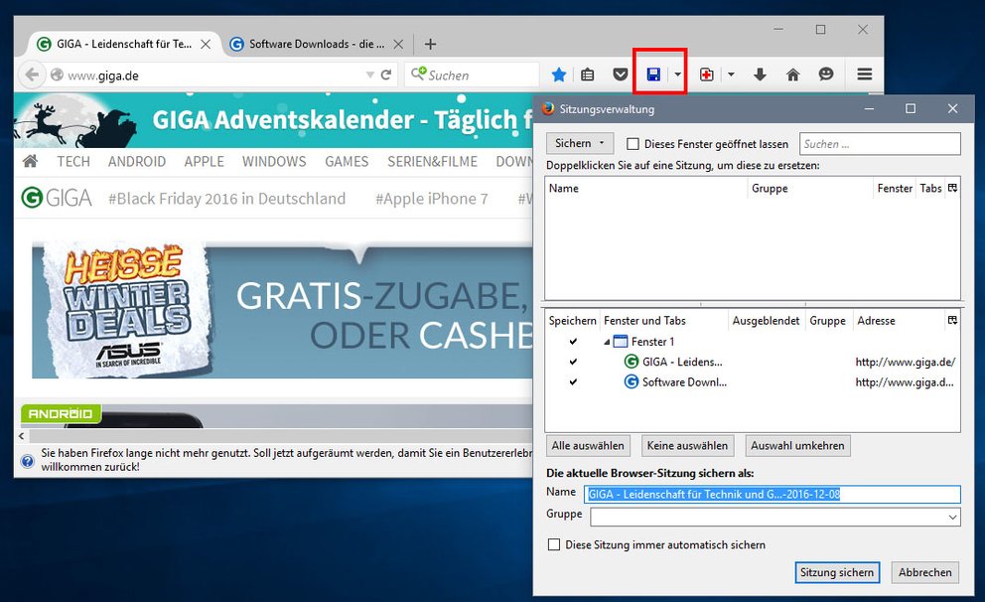The height and width of the screenshot is (602, 985).
Task: Click the GIGA site home icon
Action: [31, 161]
